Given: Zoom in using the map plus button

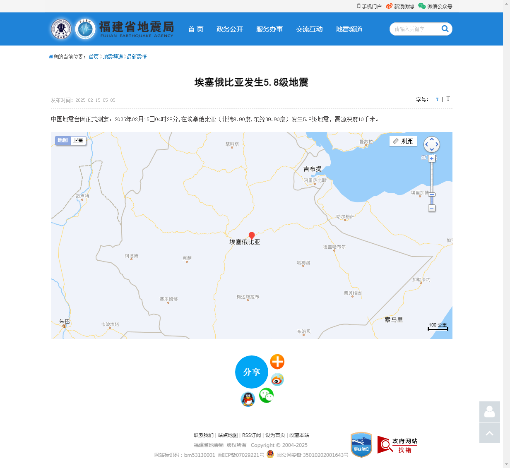Looking at the screenshot, I should tap(431, 158).
